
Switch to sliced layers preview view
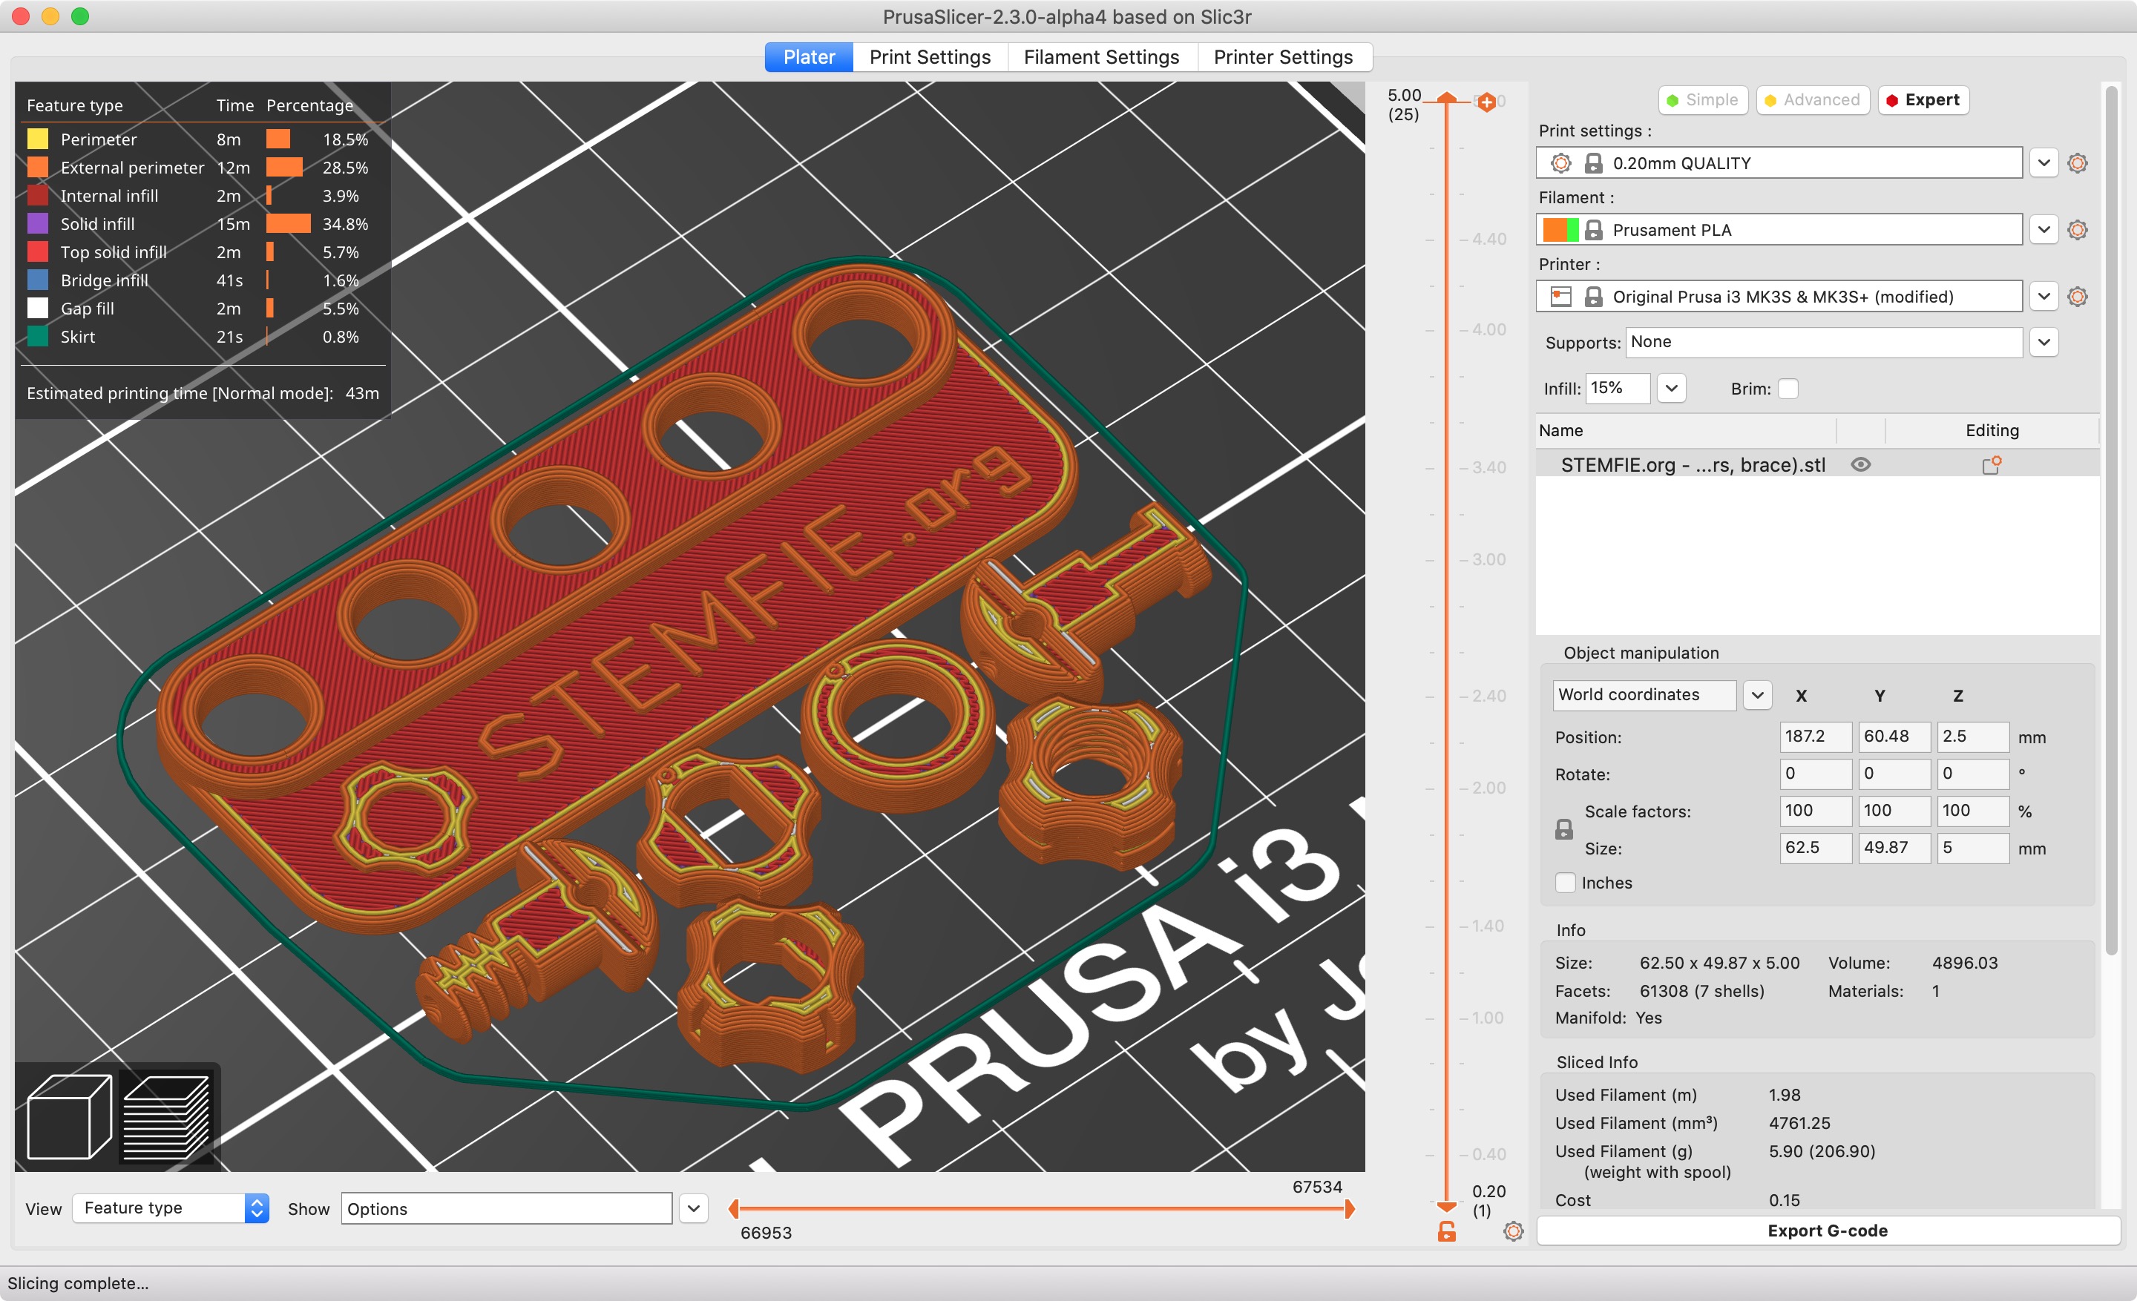point(165,1116)
